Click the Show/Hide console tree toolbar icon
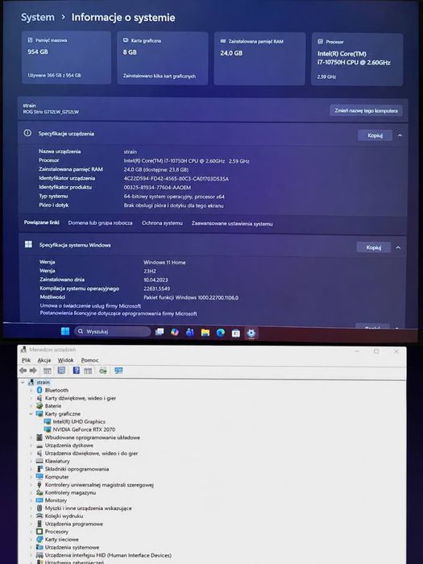 click(47, 371)
